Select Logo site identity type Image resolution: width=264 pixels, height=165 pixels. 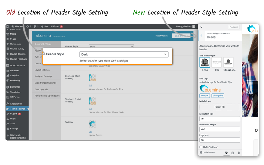(205, 63)
